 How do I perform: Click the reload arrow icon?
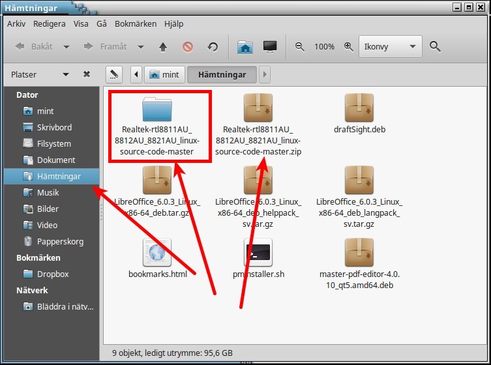pyautogui.click(x=212, y=47)
